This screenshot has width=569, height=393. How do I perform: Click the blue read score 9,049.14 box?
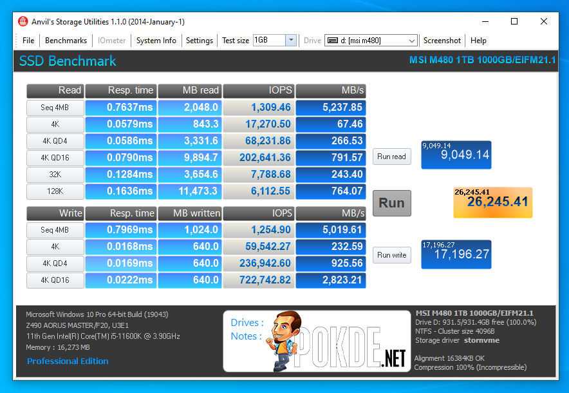(456, 155)
